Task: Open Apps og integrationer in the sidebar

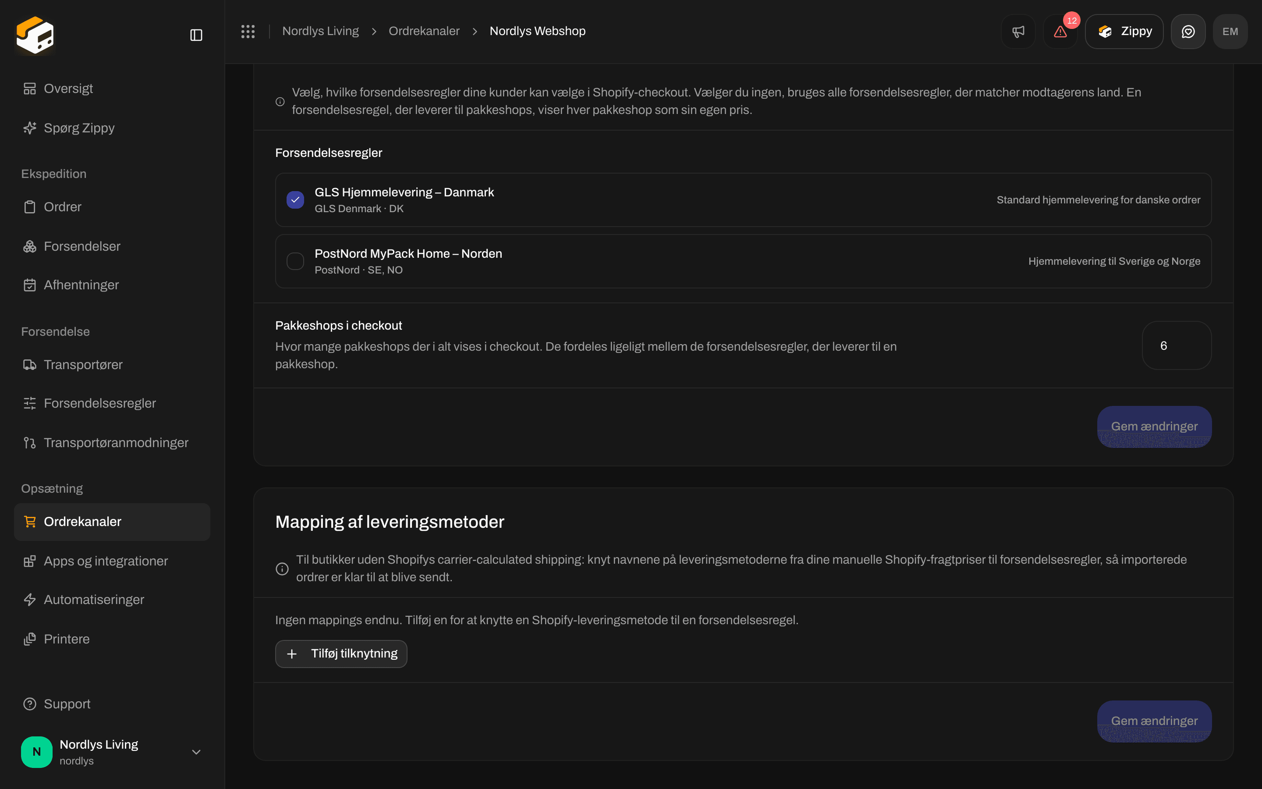Action: [112, 561]
